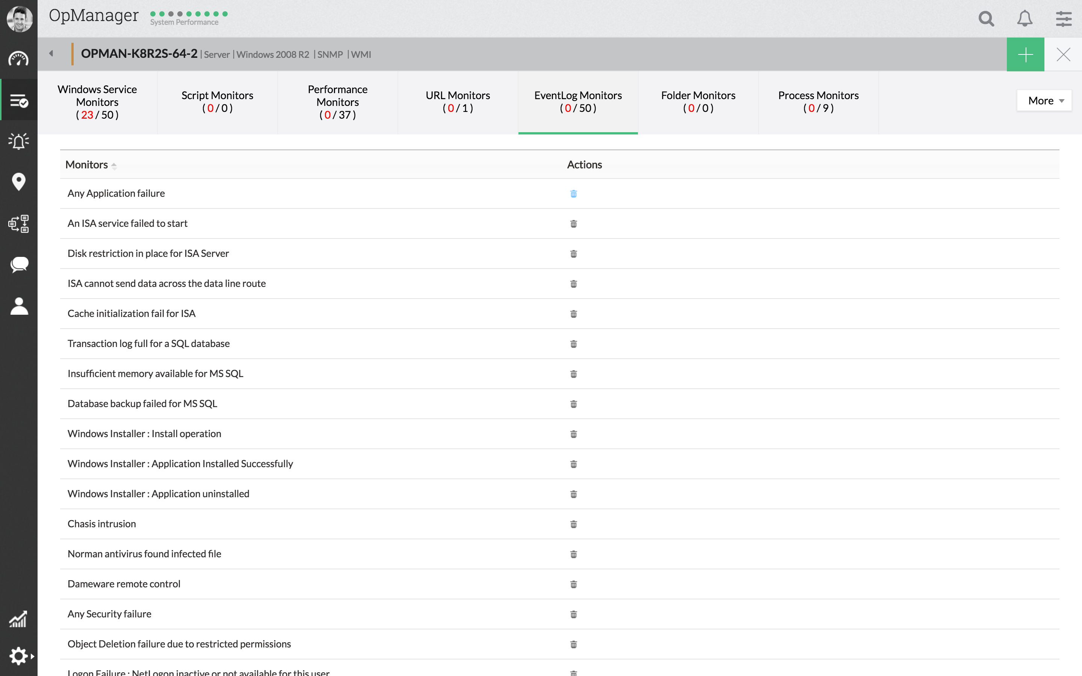Open the global search magnifier
This screenshot has width=1082, height=676.
coord(986,19)
